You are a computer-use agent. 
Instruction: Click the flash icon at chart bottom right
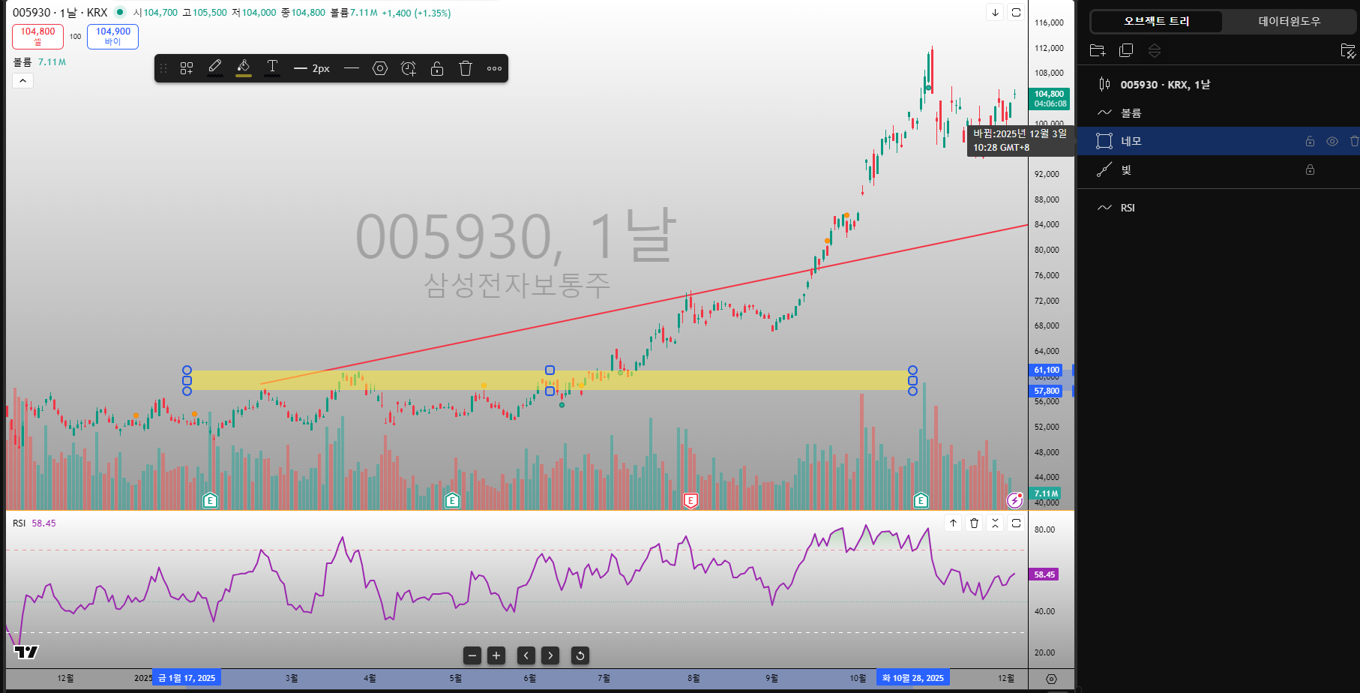[x=1014, y=499]
